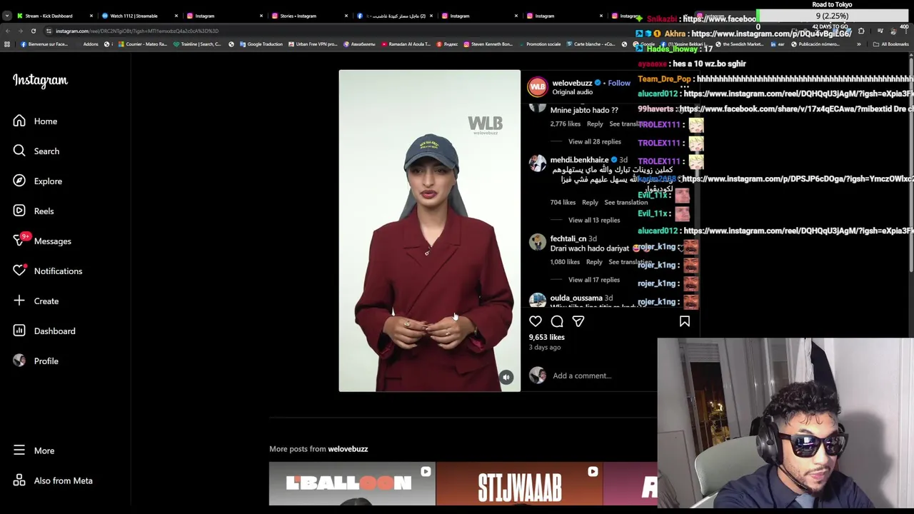Image resolution: width=914 pixels, height=514 pixels.
Task: Open the mehdi.benkhair.e commenter profile
Action: (579, 160)
